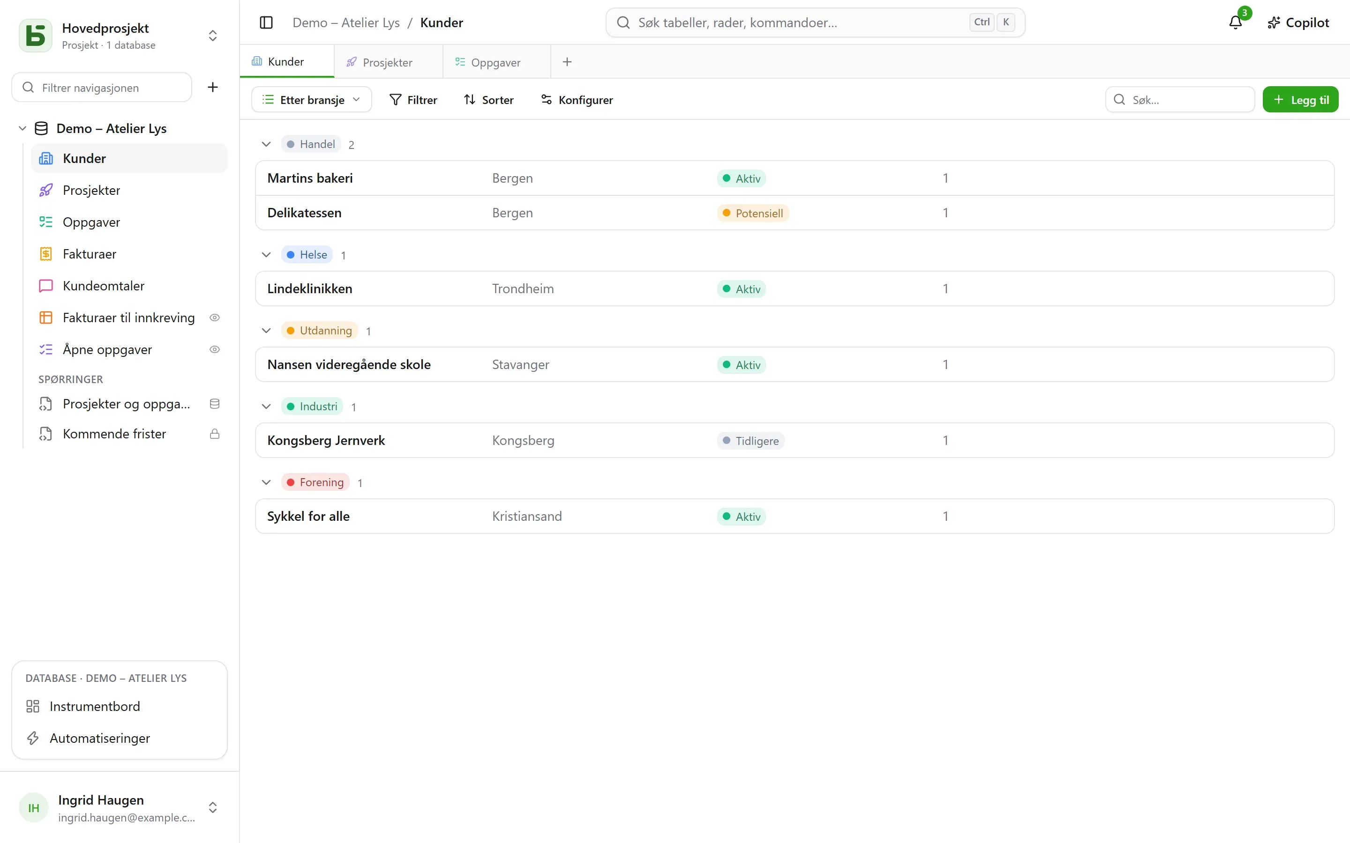Toggle eye icon for Åpne oppgaver

(x=214, y=349)
